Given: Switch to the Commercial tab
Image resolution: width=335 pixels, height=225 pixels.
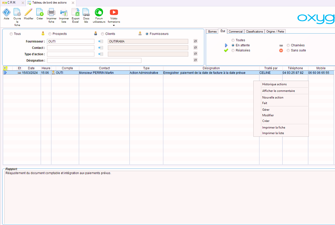Looking at the screenshot, I should [x=235, y=31].
